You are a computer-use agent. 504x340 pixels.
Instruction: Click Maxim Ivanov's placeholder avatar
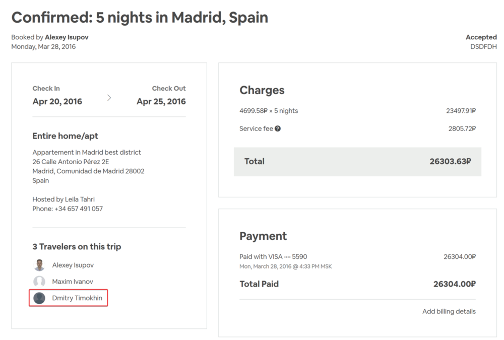tap(39, 282)
